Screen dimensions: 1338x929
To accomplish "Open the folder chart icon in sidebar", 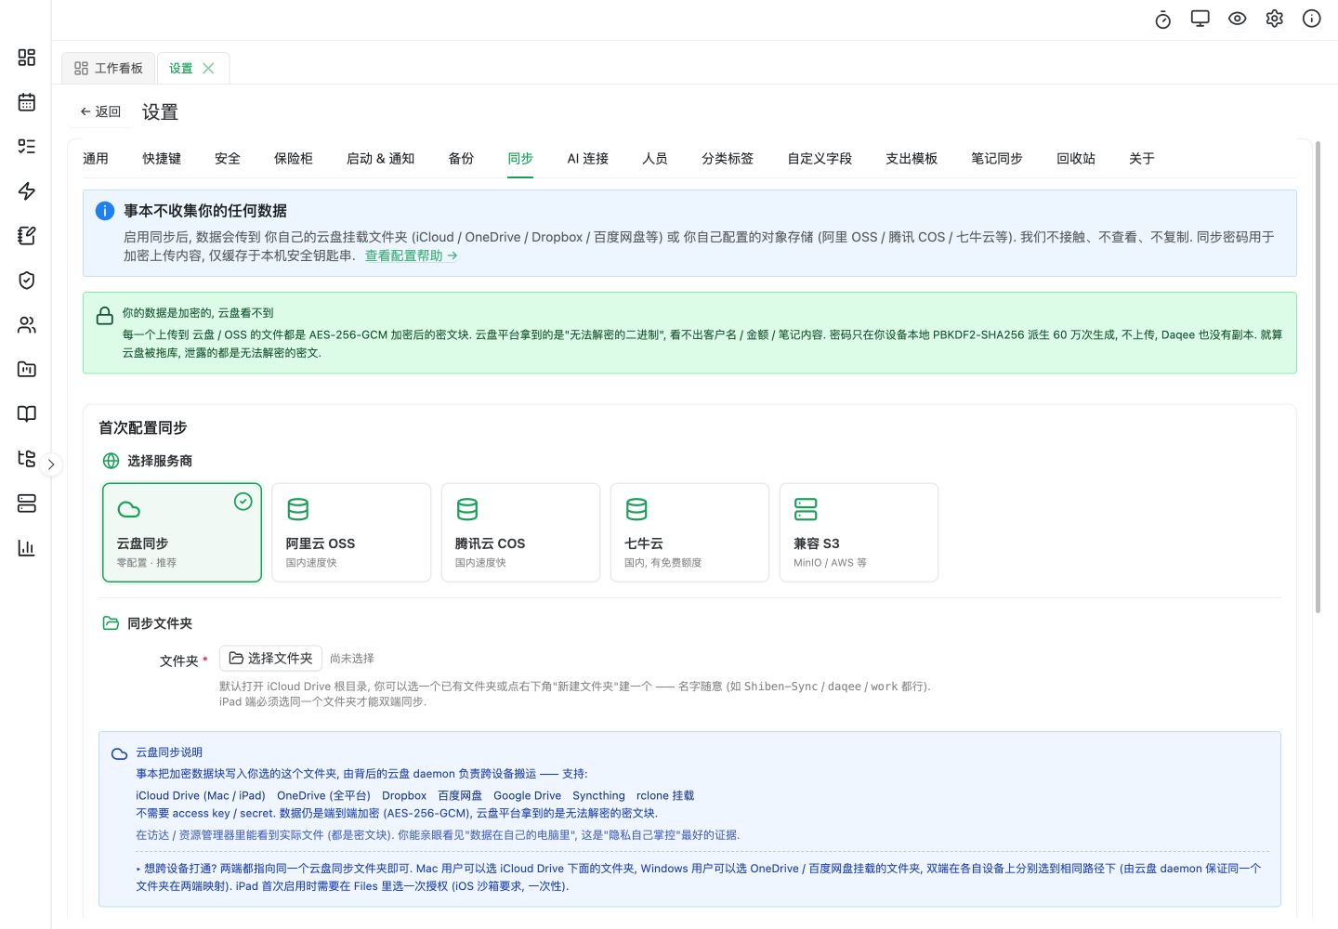I will (x=27, y=370).
